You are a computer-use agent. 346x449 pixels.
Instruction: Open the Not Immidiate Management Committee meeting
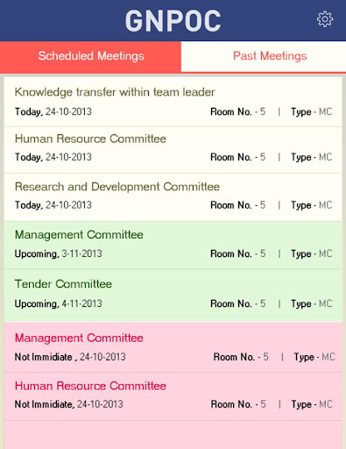click(x=173, y=347)
